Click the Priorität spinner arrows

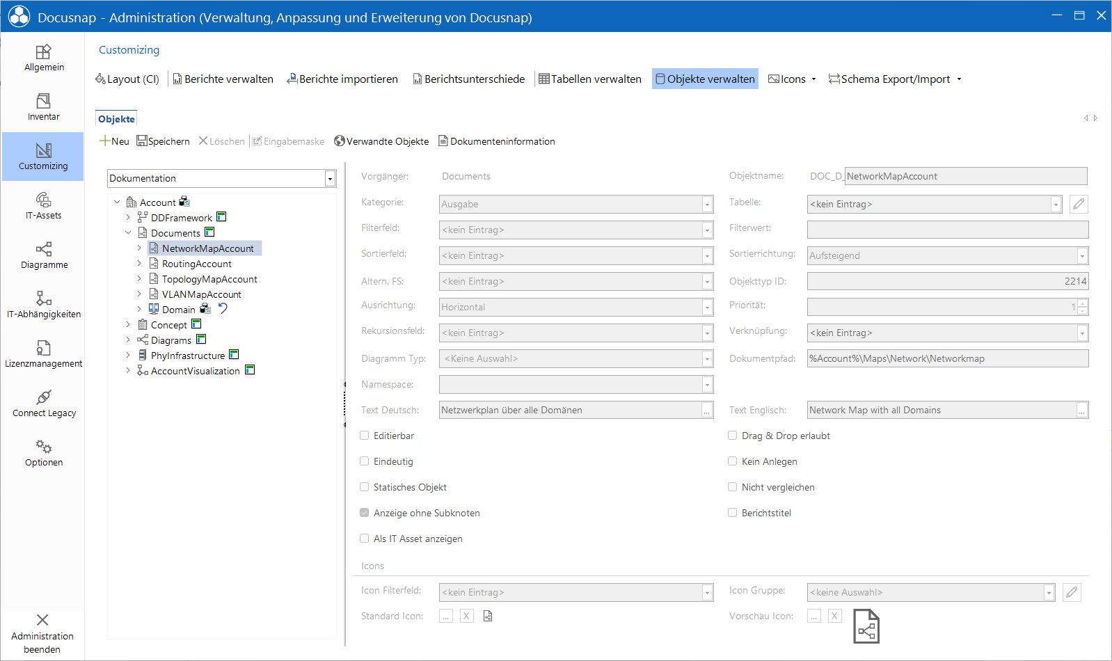point(1082,307)
